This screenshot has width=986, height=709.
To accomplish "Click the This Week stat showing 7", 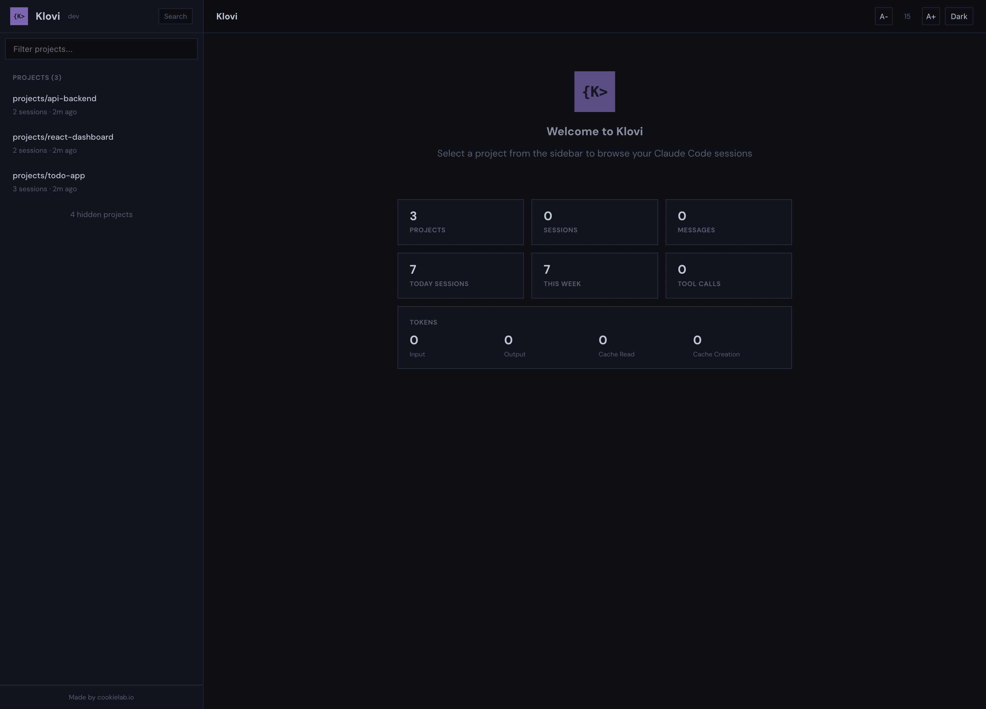I will click(x=594, y=275).
